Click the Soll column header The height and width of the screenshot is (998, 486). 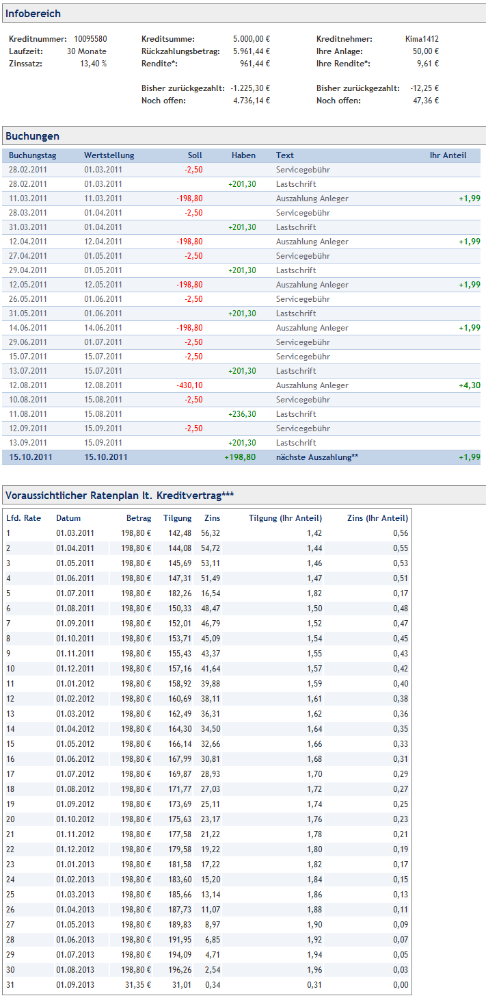pyautogui.click(x=195, y=155)
